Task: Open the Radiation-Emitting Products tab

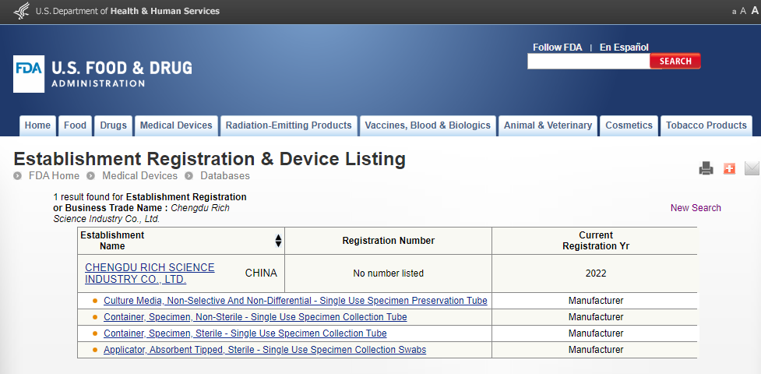Action: (x=288, y=125)
